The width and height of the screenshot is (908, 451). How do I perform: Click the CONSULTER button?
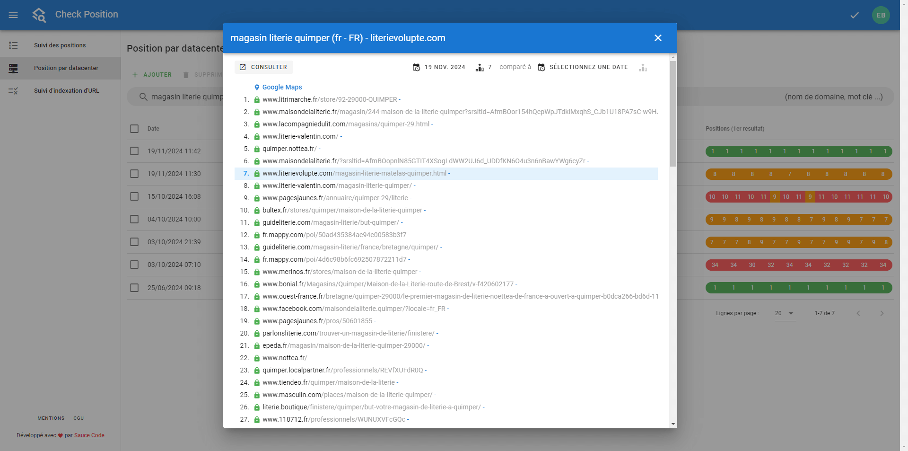264,67
